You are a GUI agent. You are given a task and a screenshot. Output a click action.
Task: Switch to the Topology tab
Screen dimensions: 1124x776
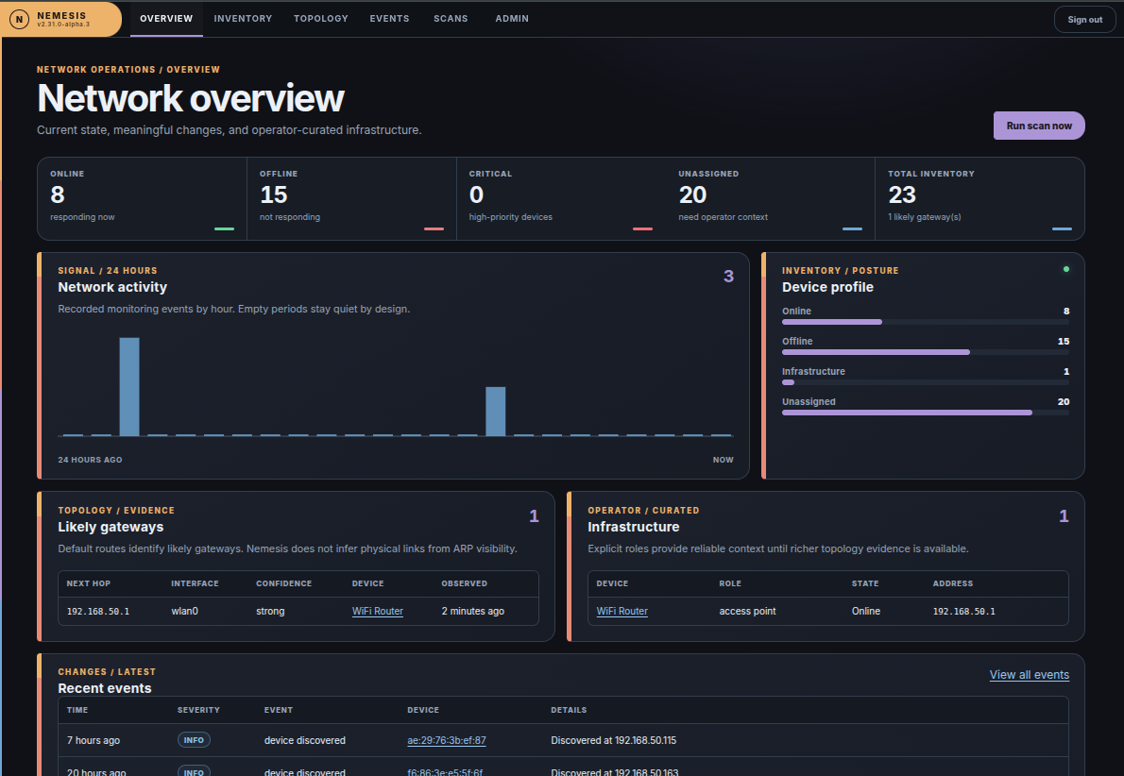tap(320, 19)
